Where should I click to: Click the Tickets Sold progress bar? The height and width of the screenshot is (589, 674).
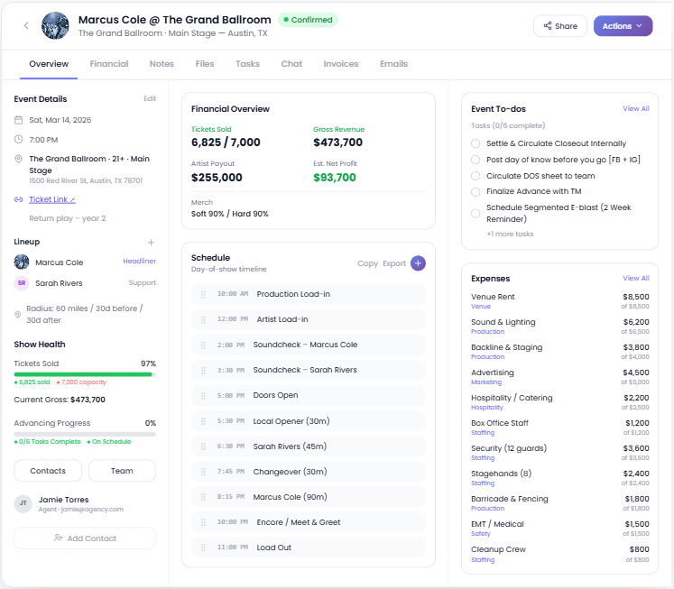coord(84,373)
